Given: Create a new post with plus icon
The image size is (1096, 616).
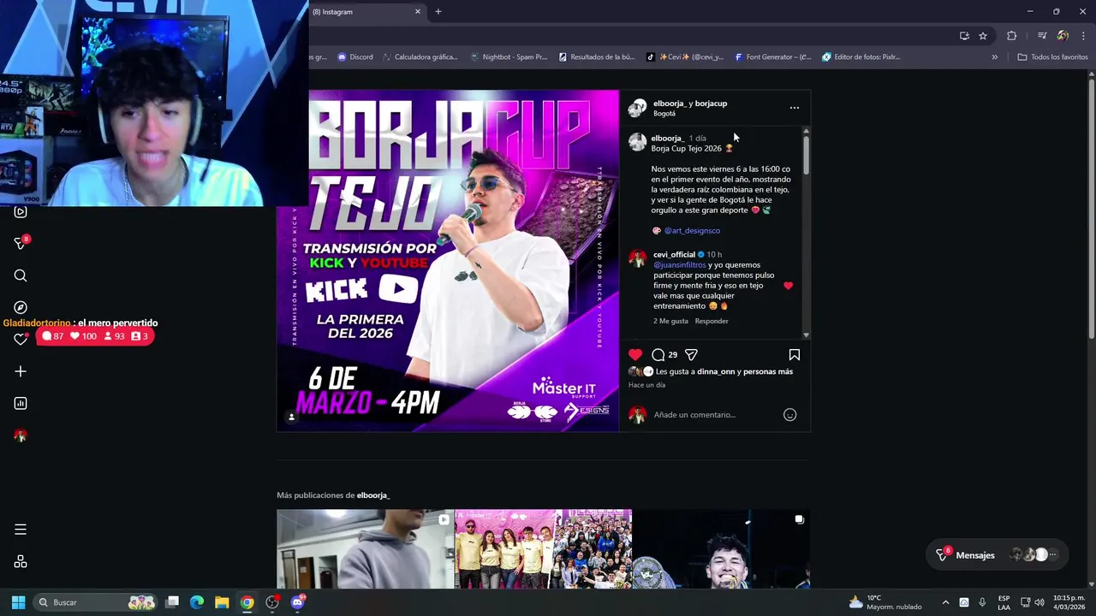Looking at the screenshot, I should point(21,371).
